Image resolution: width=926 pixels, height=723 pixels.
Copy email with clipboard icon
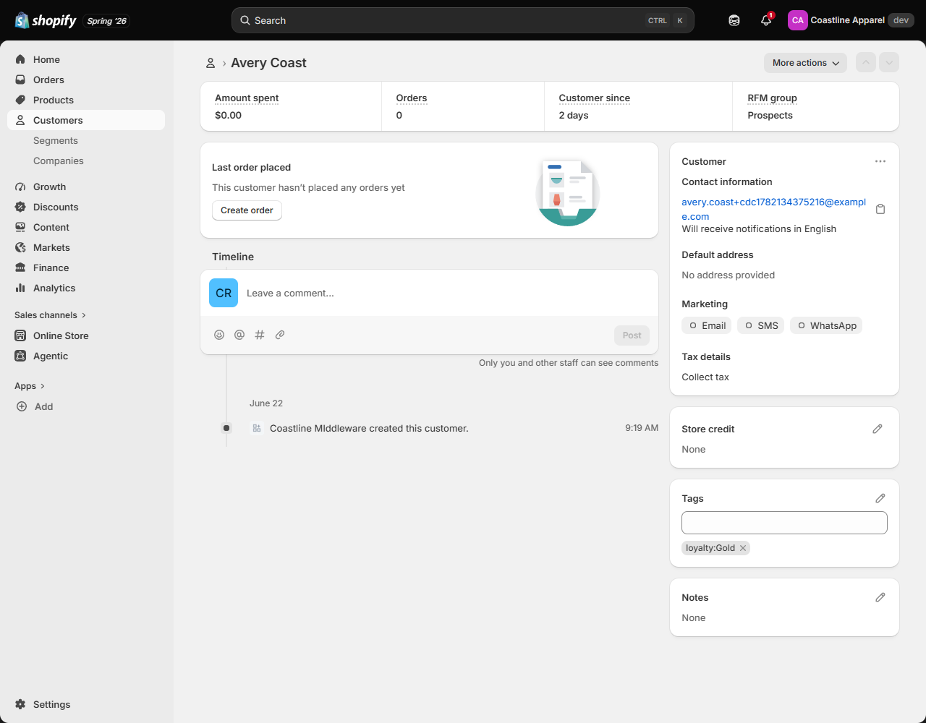pyautogui.click(x=880, y=209)
